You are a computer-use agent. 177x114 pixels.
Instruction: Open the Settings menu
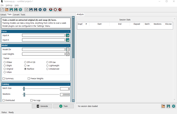click(x=9, y=5)
